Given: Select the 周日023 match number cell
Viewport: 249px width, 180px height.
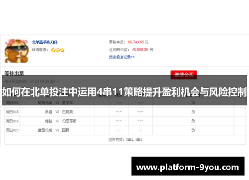Looking at the screenshot, I should click(12, 130).
